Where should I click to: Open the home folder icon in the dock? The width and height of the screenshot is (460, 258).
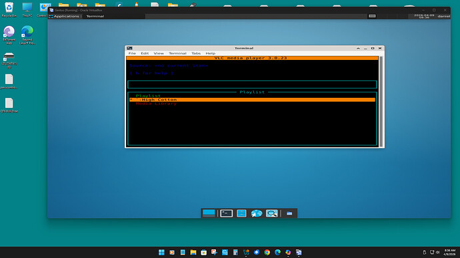click(x=289, y=213)
